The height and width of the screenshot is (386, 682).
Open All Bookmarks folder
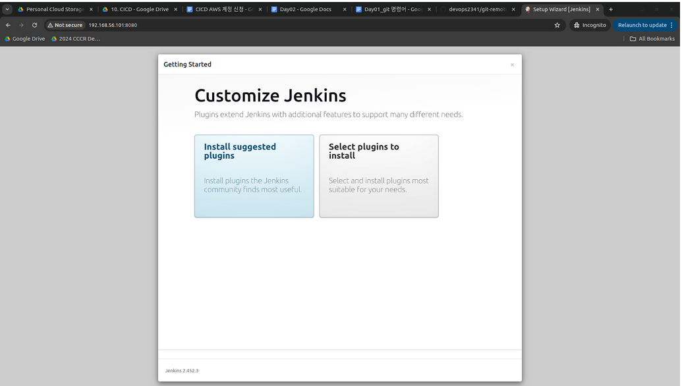(x=652, y=39)
